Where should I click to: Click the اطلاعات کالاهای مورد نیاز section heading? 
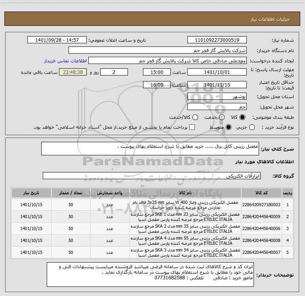(264, 162)
